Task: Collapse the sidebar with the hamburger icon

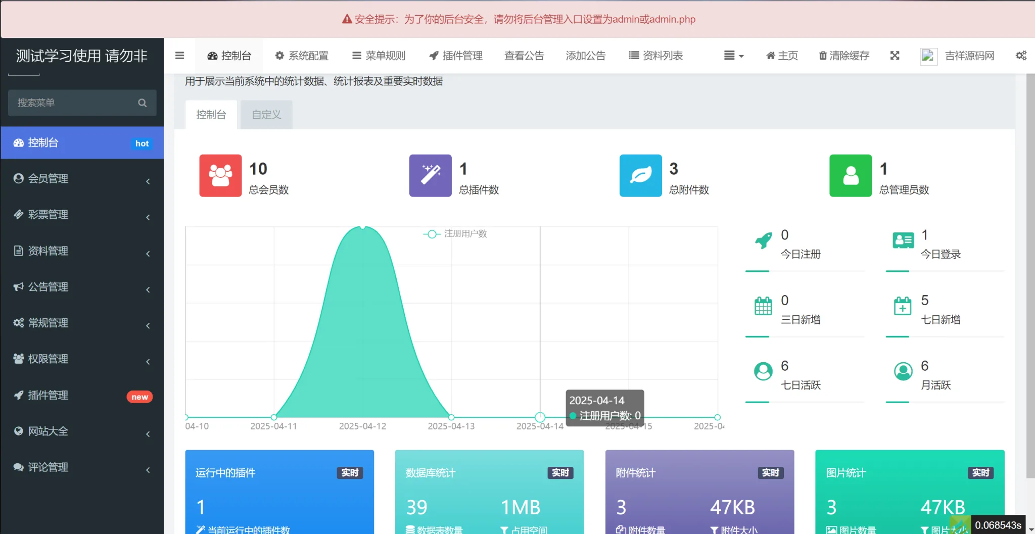Action: (x=179, y=56)
